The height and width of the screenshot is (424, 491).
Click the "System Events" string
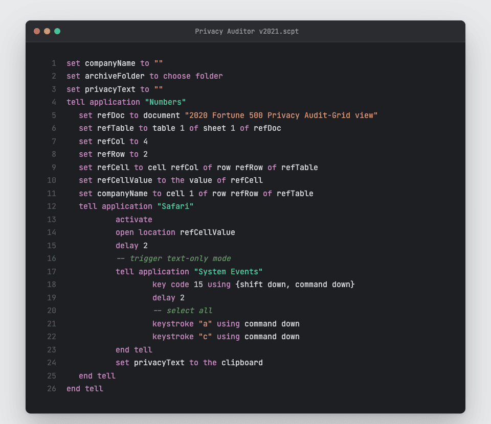[228, 272]
